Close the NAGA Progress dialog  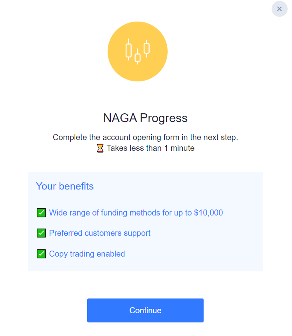pos(279,9)
